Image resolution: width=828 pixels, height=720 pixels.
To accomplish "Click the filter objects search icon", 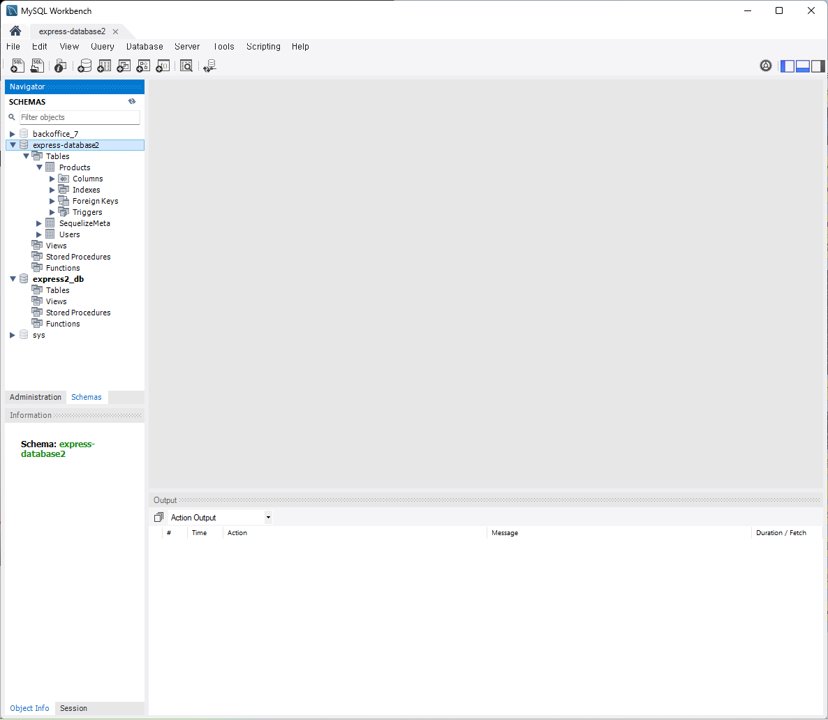I will pyautogui.click(x=12, y=117).
